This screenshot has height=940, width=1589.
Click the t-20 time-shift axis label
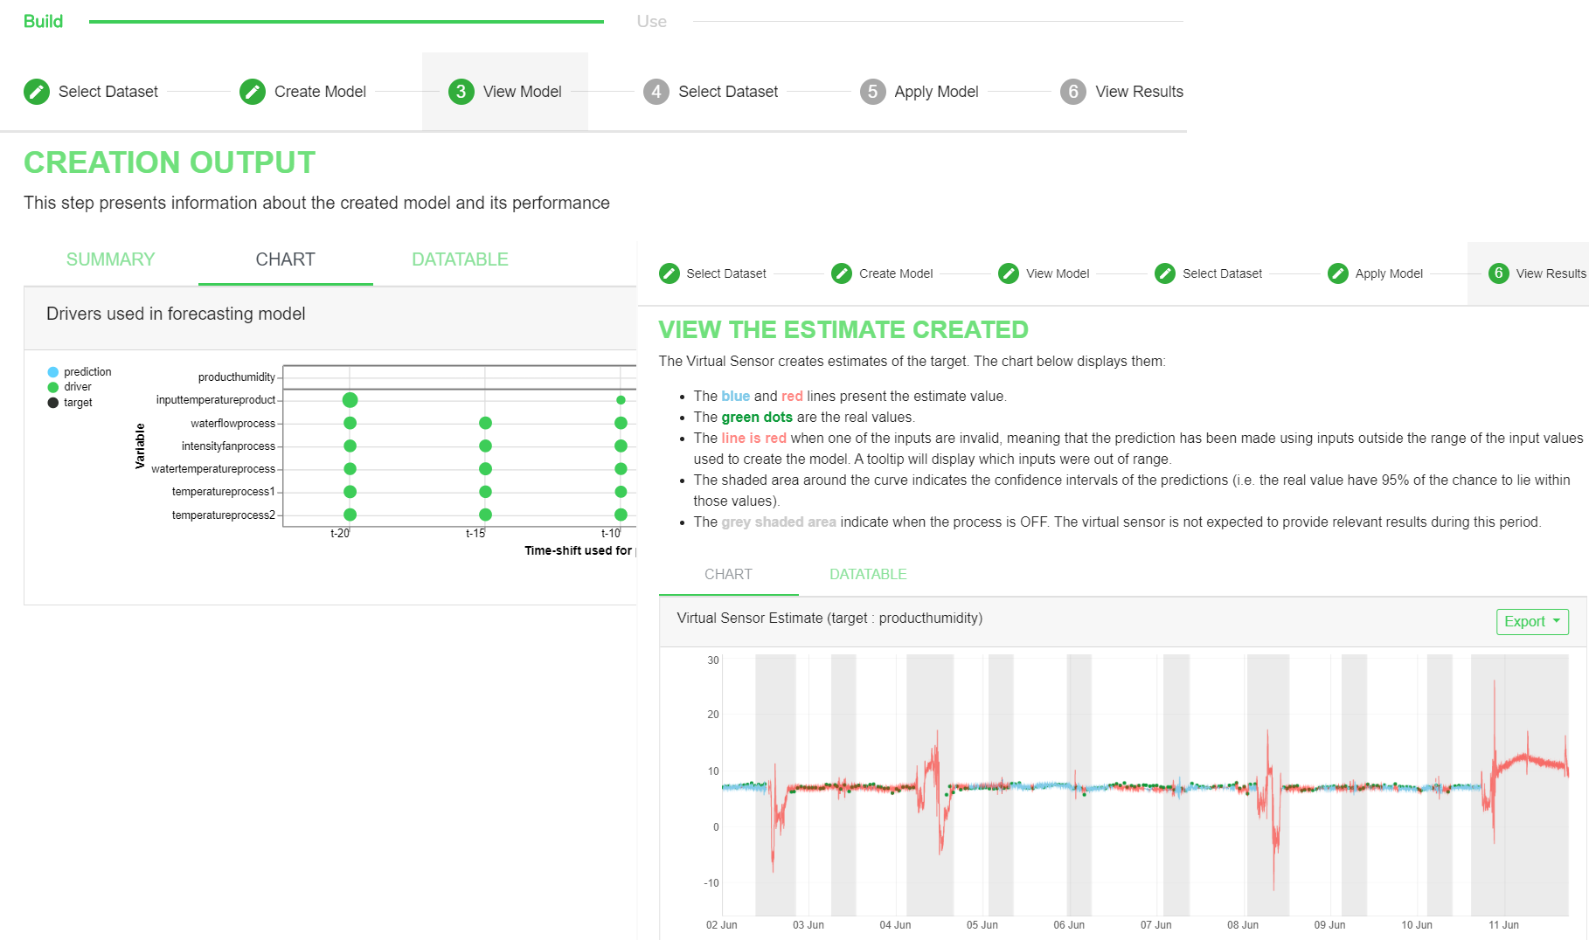point(340,534)
